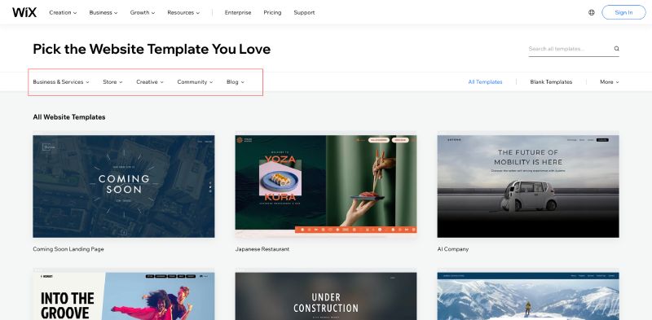The height and width of the screenshot is (320, 652).
Task: Open the Coming Soon template thumbnail
Action: [124, 186]
